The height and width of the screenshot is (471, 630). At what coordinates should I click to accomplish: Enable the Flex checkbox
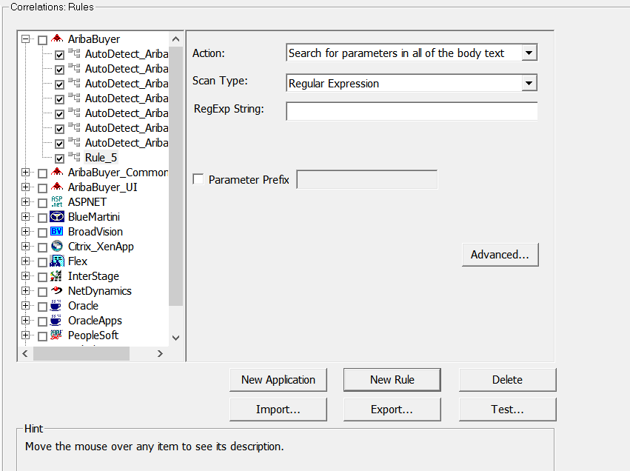(43, 262)
